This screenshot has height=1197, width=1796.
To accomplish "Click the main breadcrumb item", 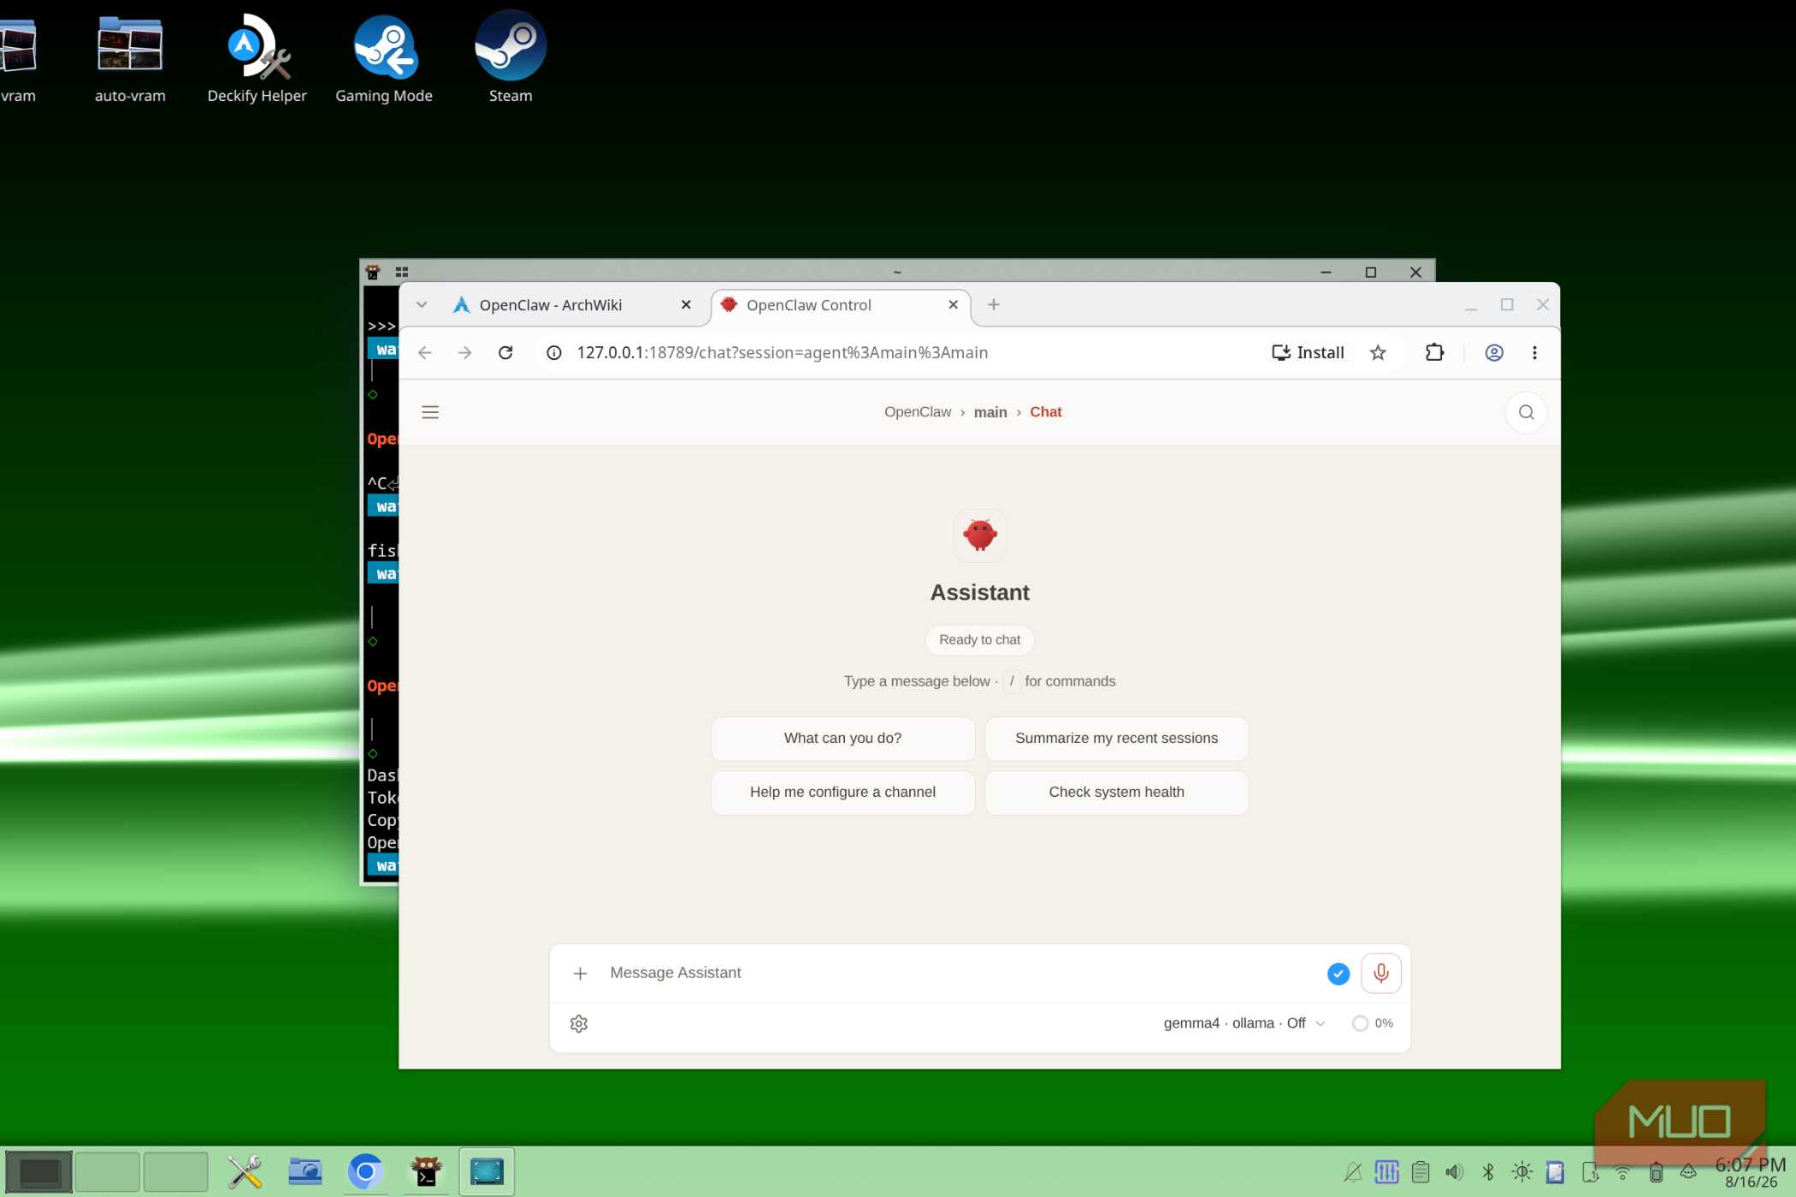I will point(990,412).
